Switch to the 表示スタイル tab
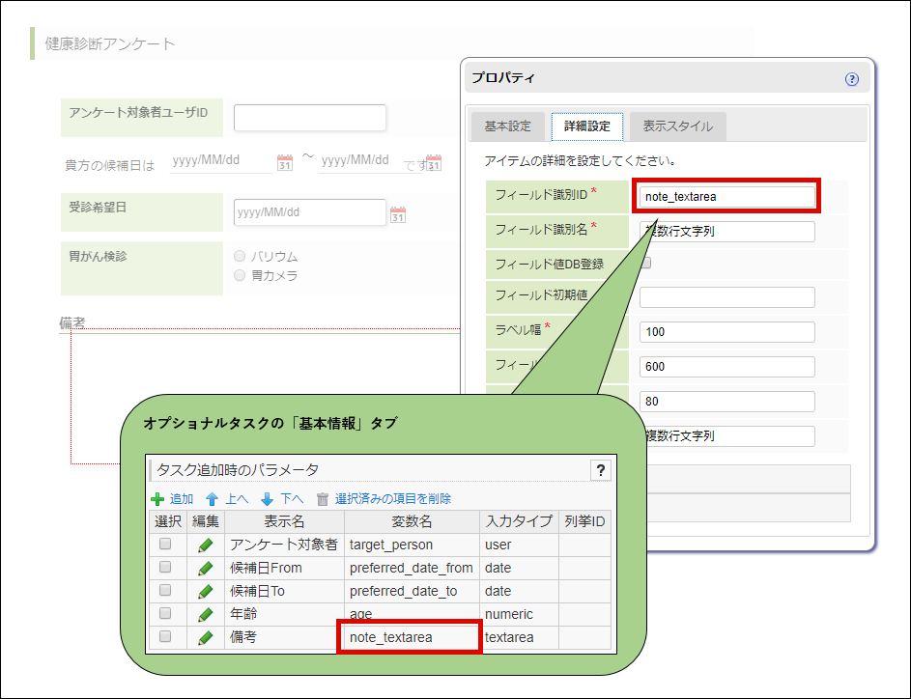 coord(678,126)
